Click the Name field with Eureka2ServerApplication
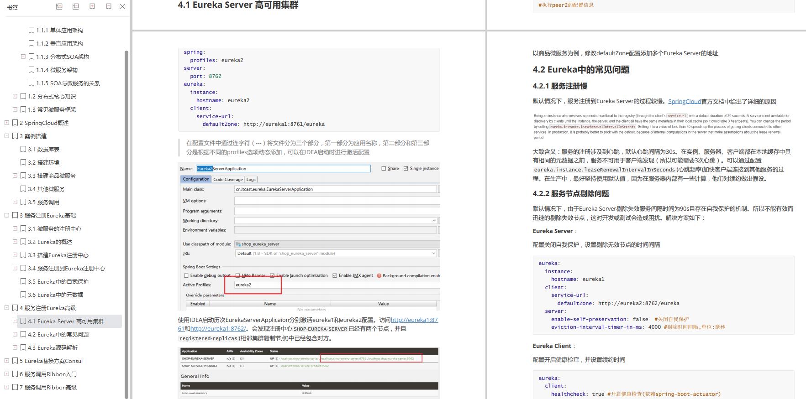This screenshot has height=399, width=806. click(x=283, y=168)
